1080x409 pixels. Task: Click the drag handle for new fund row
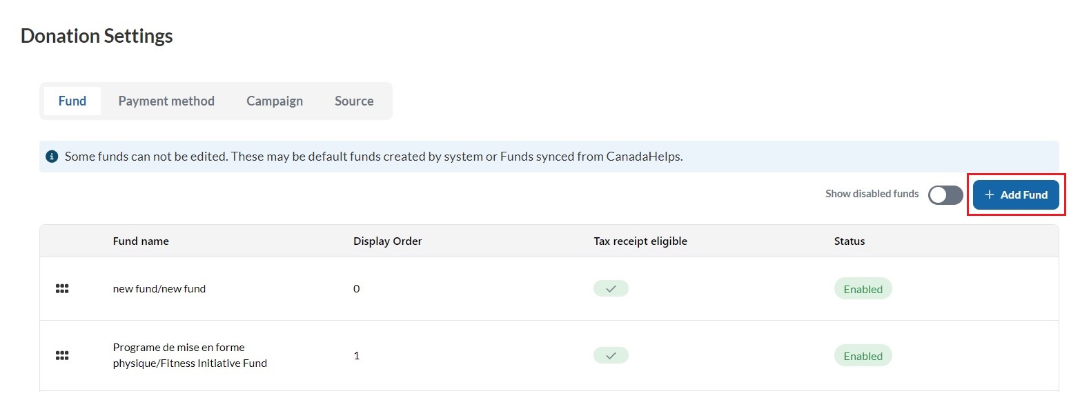coord(62,289)
